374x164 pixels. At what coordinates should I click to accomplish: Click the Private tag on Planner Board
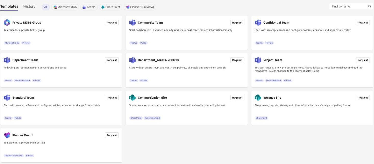coord(30,156)
